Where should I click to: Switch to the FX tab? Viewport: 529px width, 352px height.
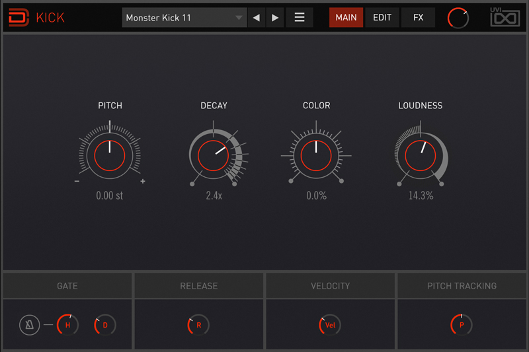[x=418, y=18]
